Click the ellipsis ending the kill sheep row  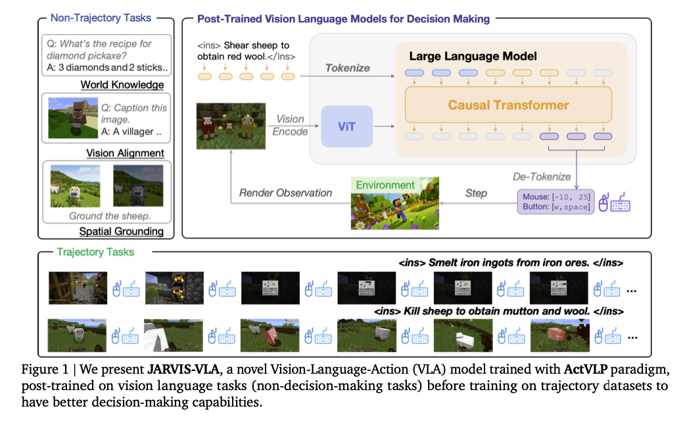click(x=632, y=338)
